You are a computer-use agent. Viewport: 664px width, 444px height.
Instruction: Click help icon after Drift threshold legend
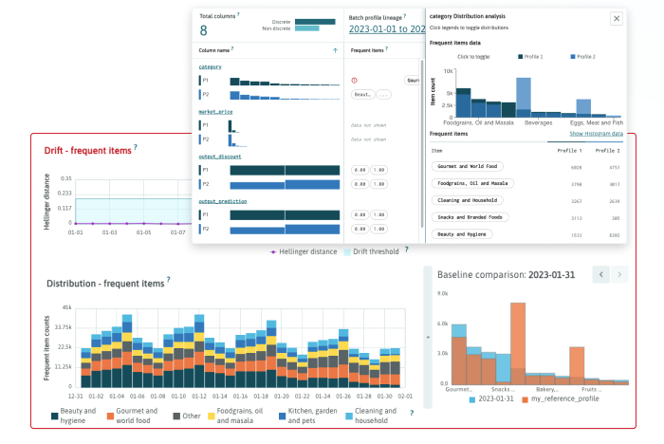tap(408, 250)
